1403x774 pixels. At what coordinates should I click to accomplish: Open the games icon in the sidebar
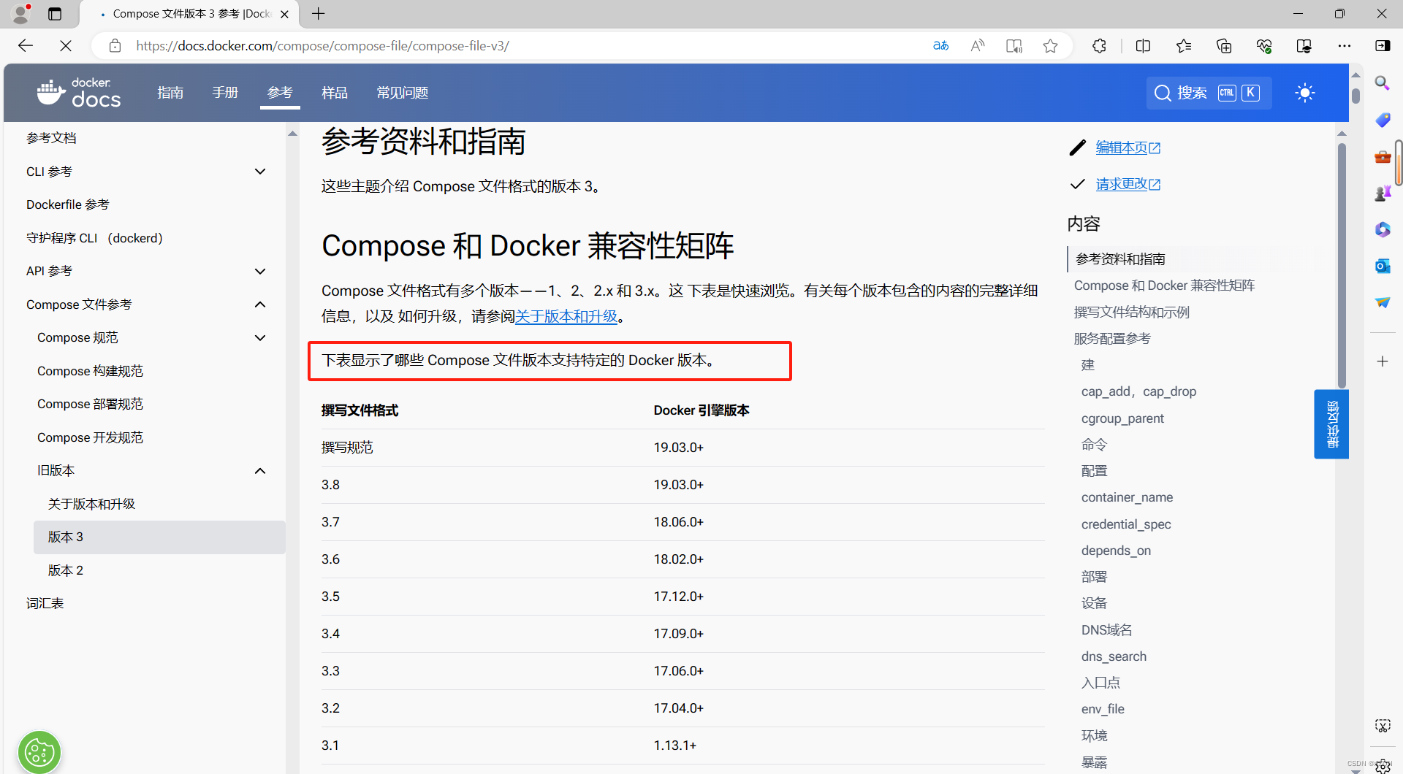1383,193
